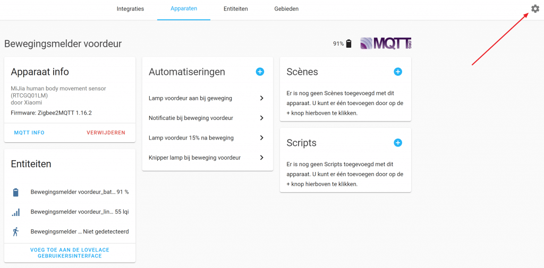Select the battery entity icon

tap(16, 192)
